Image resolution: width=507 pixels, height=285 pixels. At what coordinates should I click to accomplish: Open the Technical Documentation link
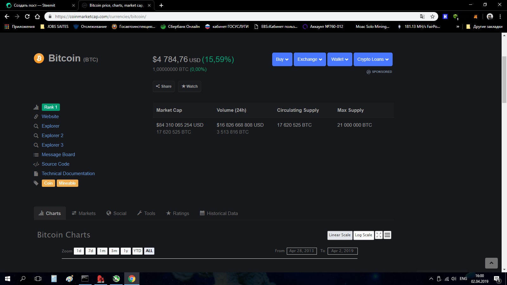[68, 174]
